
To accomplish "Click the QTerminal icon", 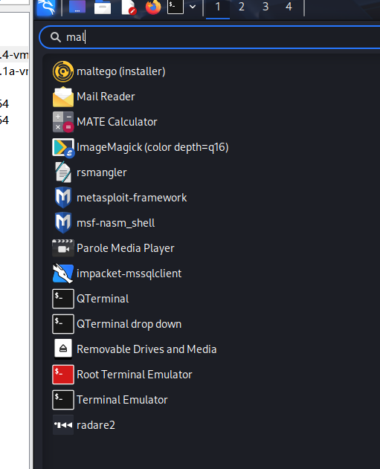I will pyautogui.click(x=63, y=299).
